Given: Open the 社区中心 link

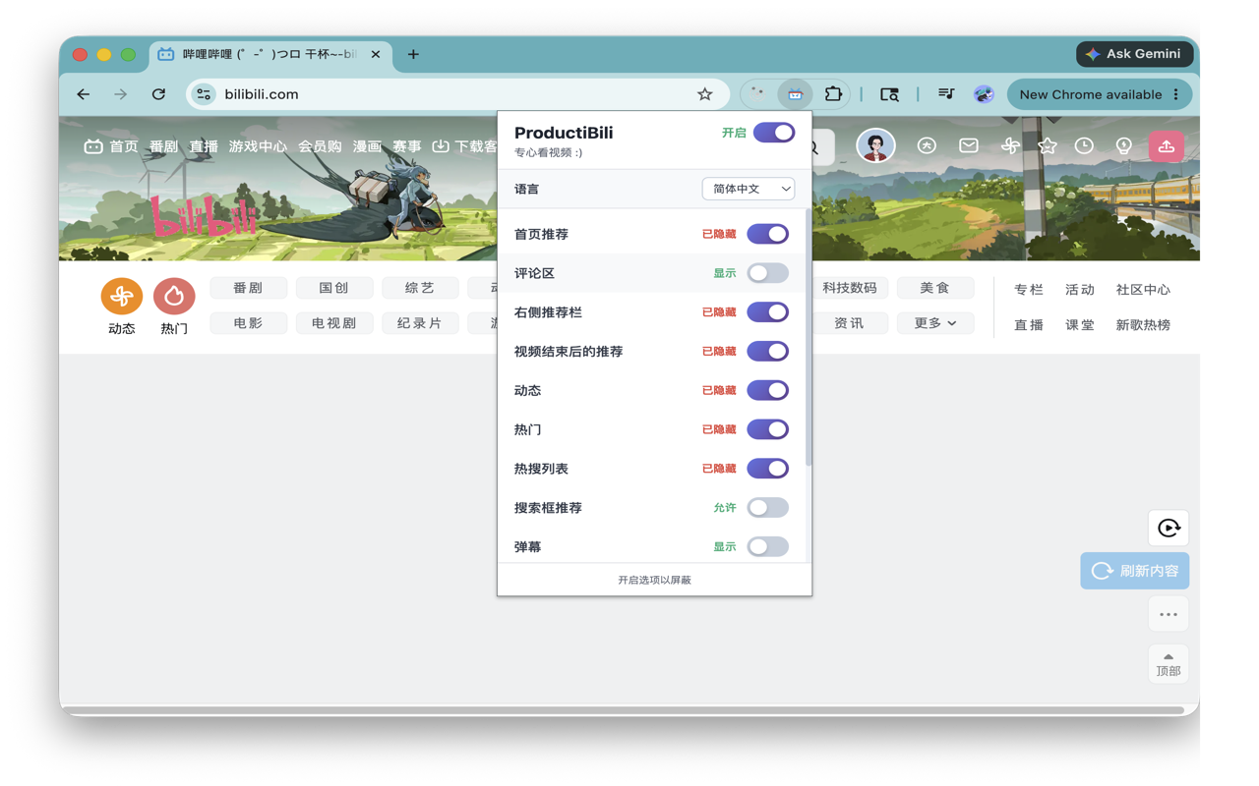Looking at the screenshot, I should (1143, 290).
